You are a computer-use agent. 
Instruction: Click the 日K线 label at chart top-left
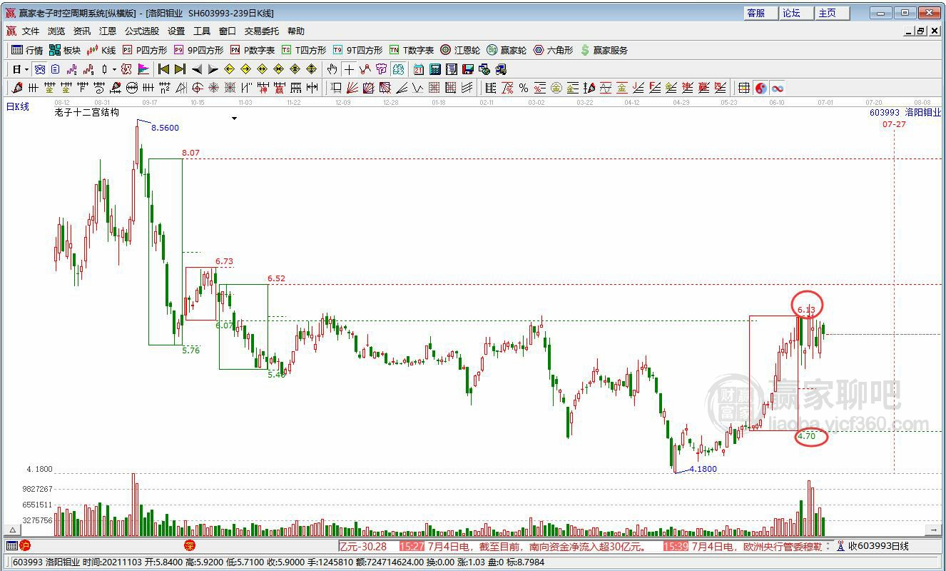18,106
